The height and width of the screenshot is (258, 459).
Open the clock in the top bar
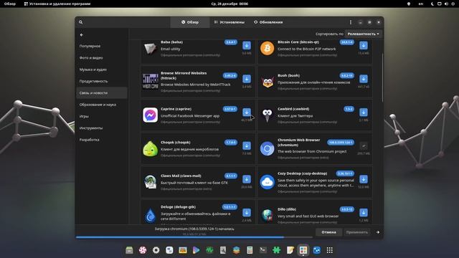coord(229,4)
